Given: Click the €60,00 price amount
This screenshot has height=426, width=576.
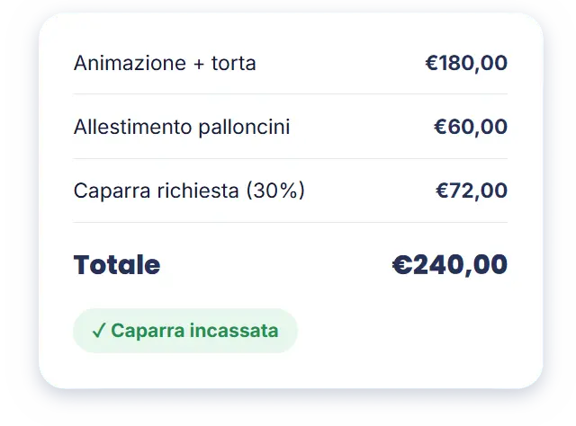Looking at the screenshot, I should [x=471, y=127].
